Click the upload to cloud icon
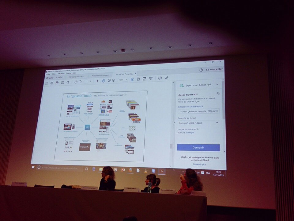 click(x=52, y=83)
